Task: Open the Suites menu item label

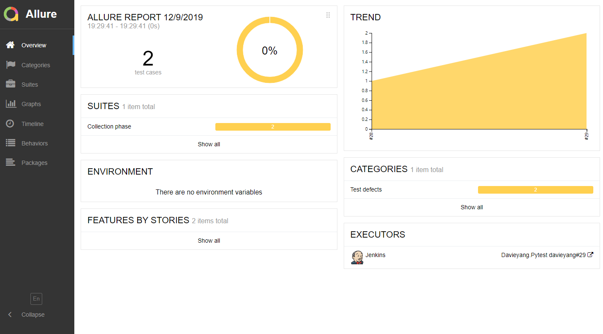Action: point(30,85)
